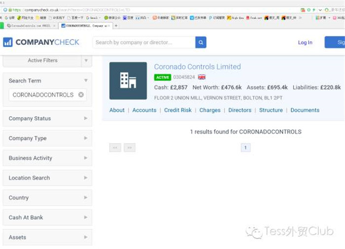Click the Net Worth £476.6k value
345x249 pixels.
point(231,87)
